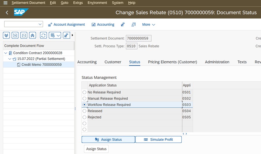Click the expand subtree plus icon
The width and height of the screenshot is (261, 154).
tap(15, 35)
